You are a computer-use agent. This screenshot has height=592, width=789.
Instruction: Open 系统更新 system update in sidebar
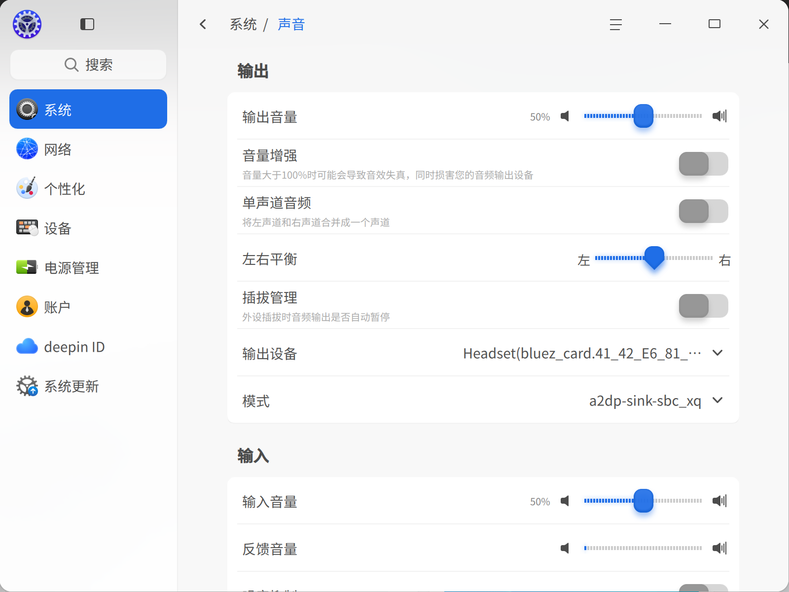click(x=88, y=386)
